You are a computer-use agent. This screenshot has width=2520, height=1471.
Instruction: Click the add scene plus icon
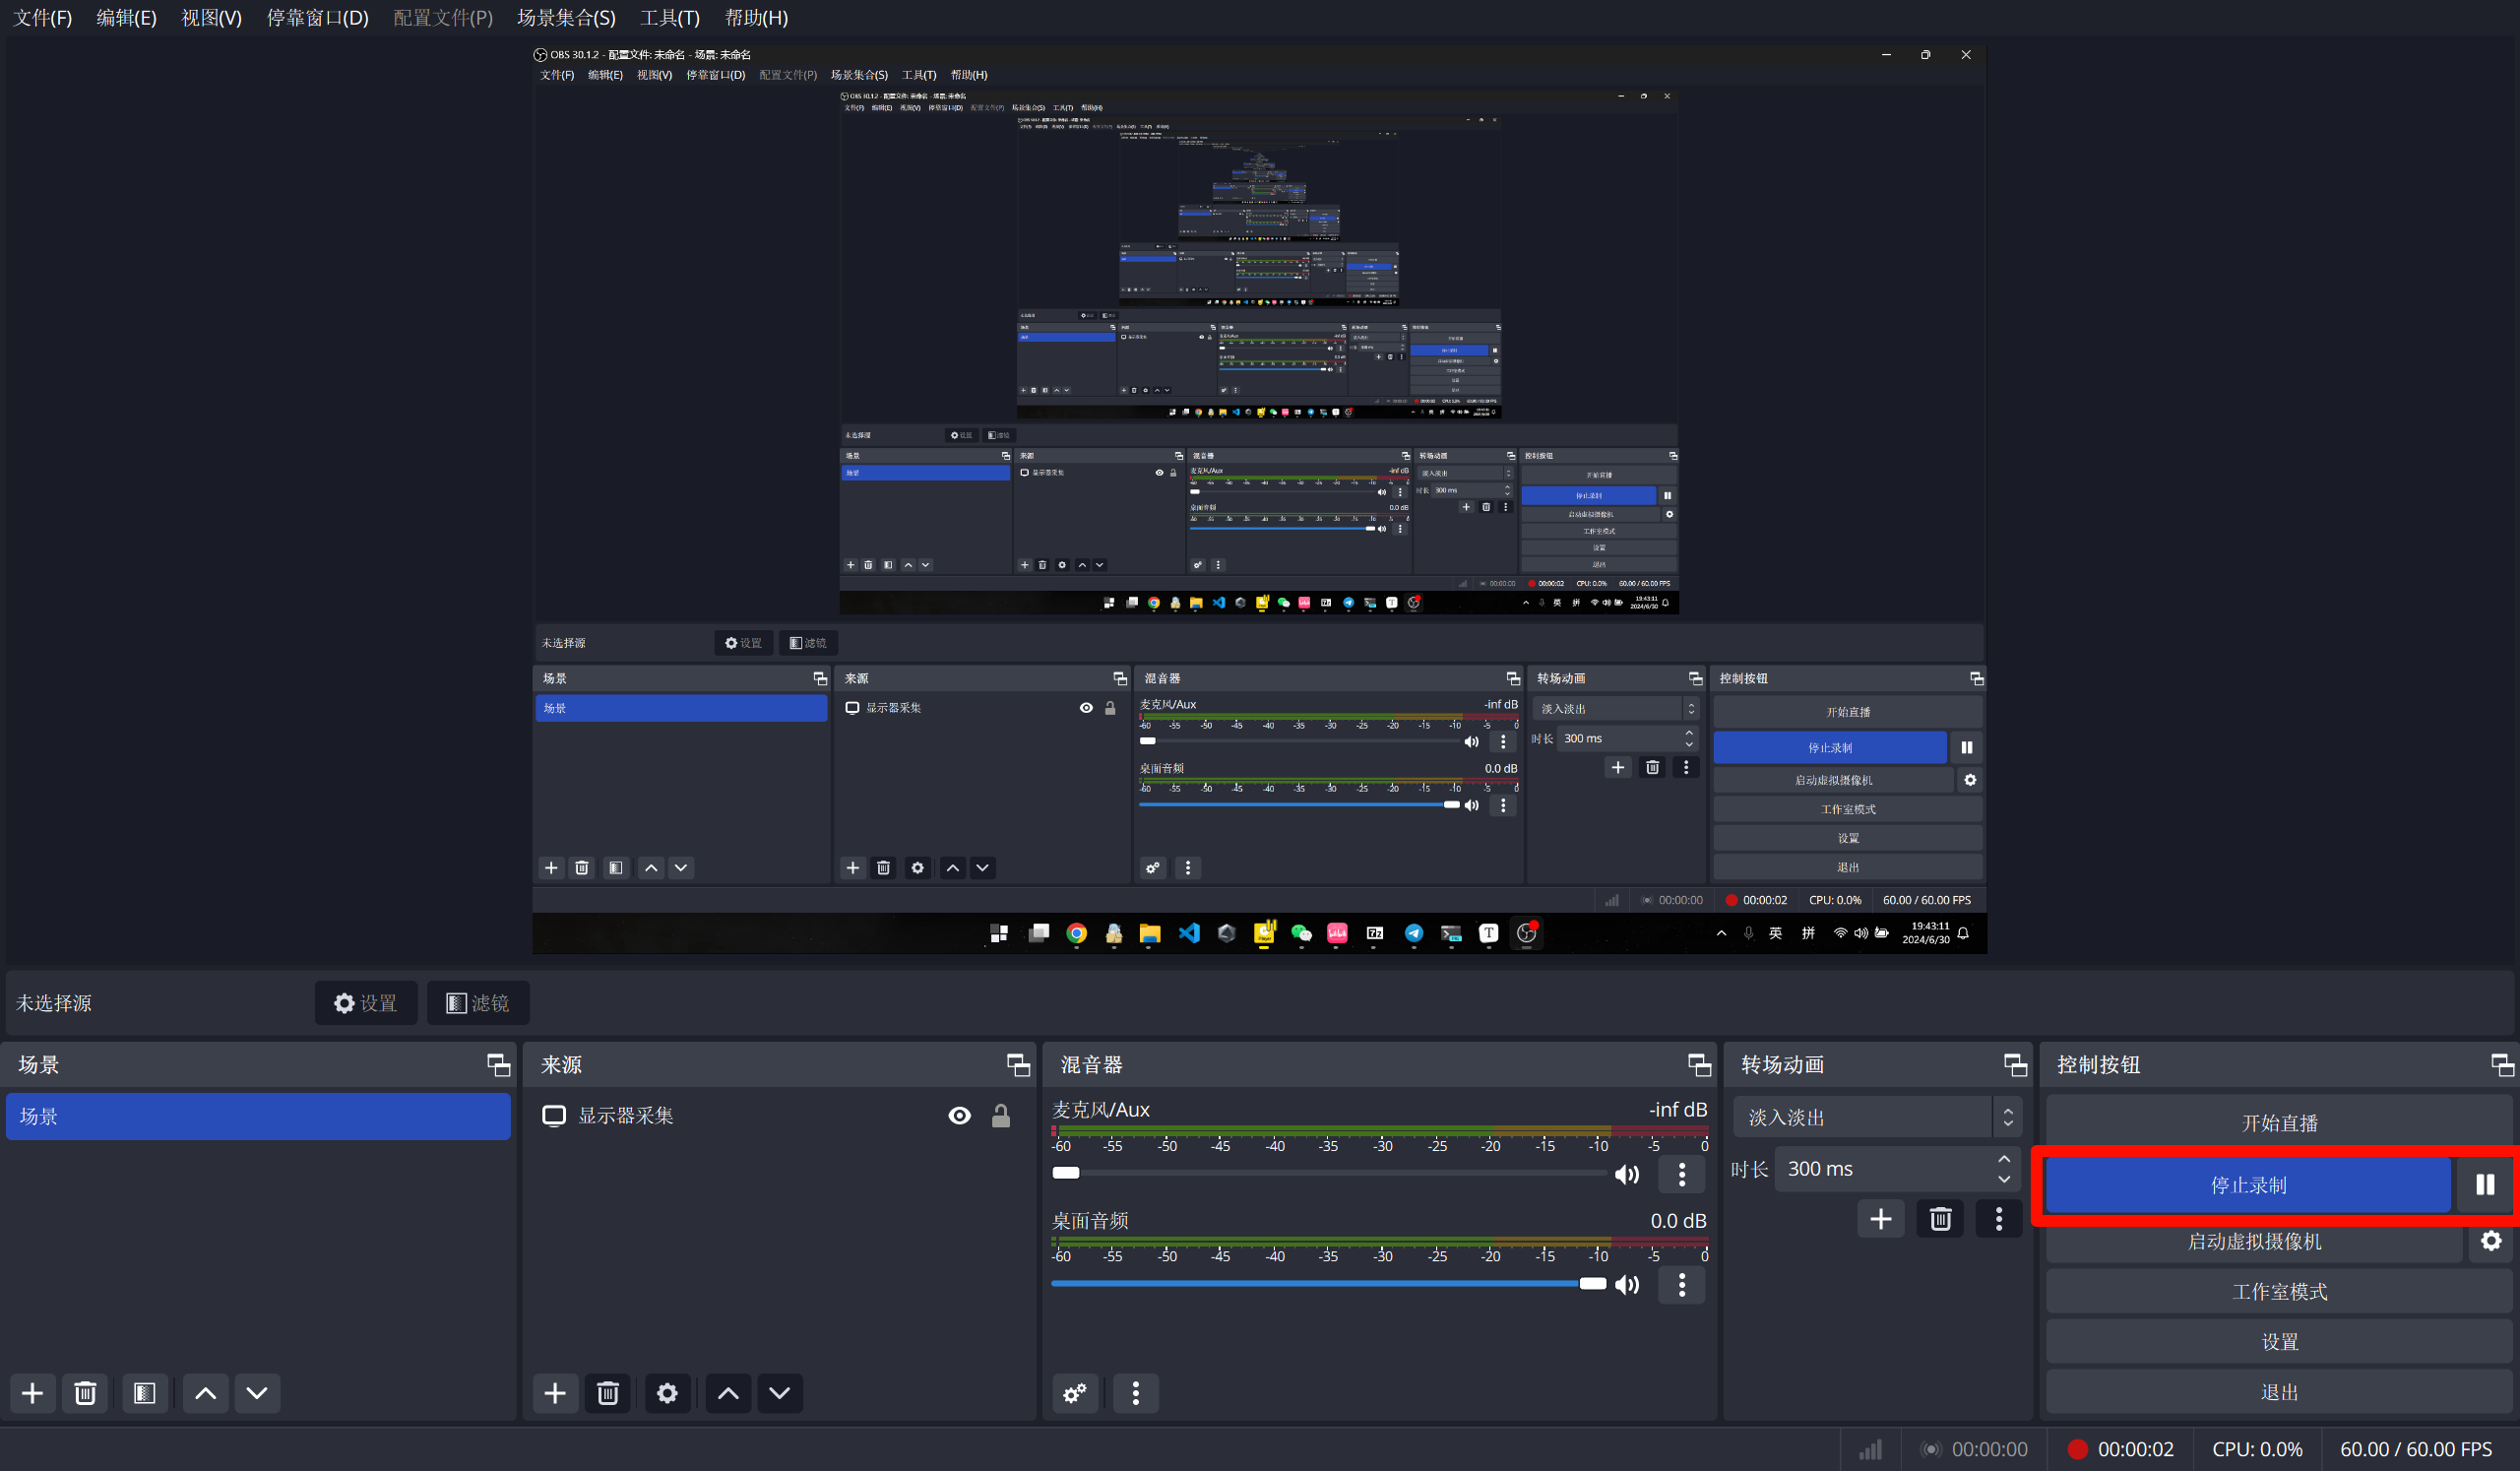click(x=32, y=1393)
